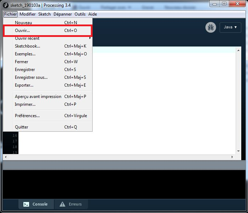Open the Fichier menu
The image size is (248, 213).
10,14
